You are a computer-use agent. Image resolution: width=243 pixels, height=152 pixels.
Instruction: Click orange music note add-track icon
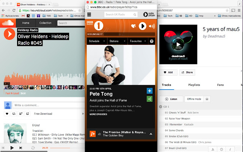coord(93,134)
